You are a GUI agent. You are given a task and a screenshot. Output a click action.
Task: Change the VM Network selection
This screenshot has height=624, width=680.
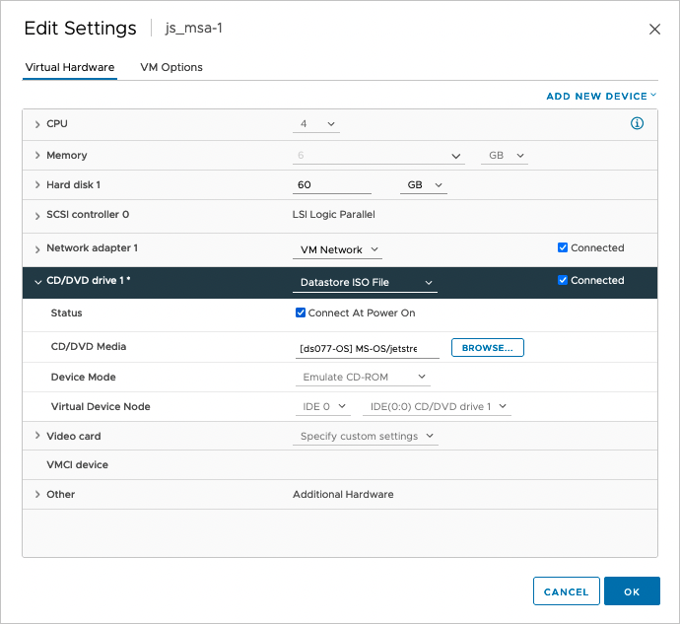(339, 250)
